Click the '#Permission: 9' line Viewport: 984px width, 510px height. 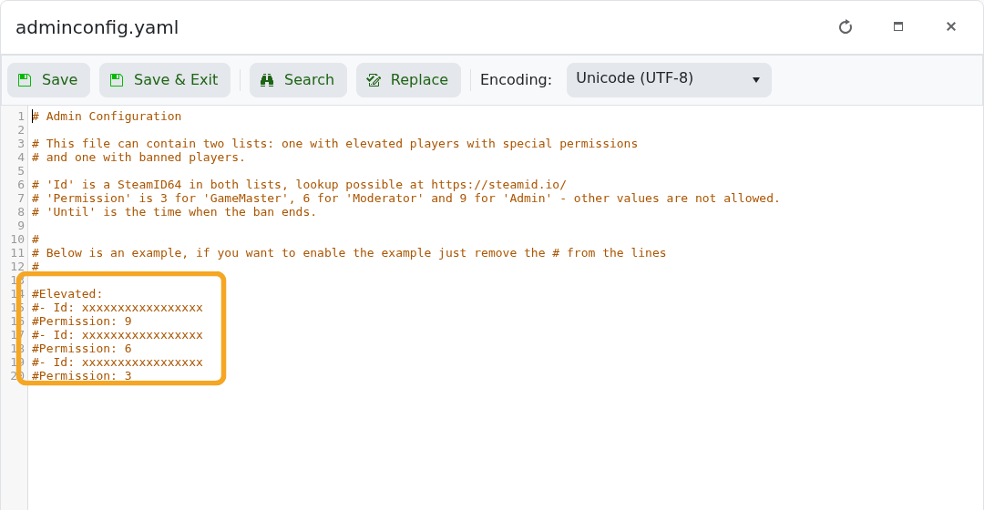click(82, 321)
